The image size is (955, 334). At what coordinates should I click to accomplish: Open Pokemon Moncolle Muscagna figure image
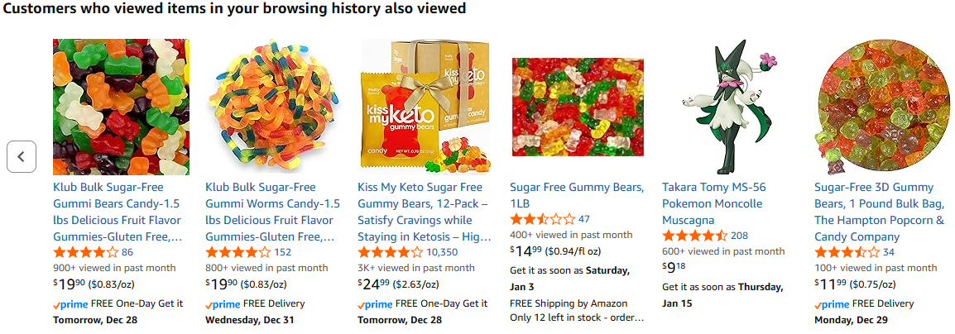[730, 107]
